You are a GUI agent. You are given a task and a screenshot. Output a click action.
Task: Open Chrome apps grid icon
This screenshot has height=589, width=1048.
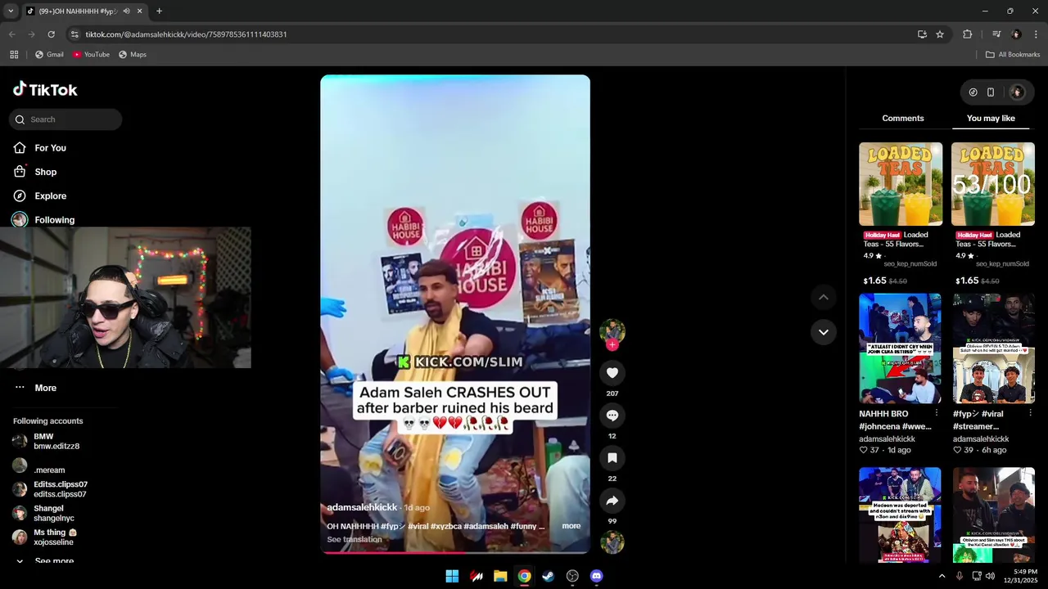coord(14,55)
